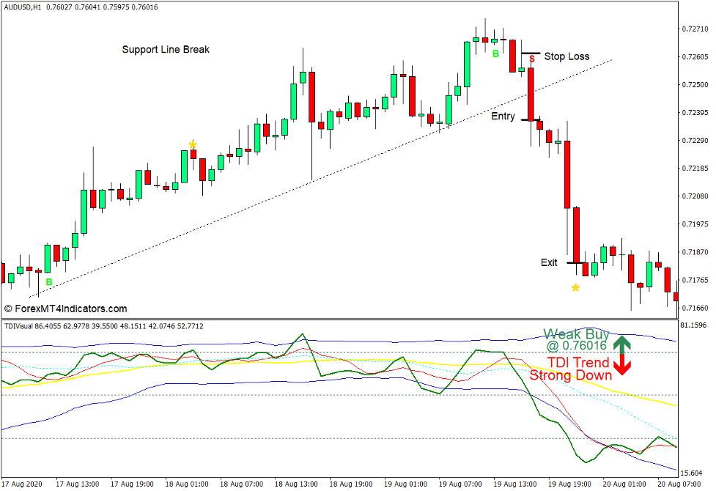This screenshot has width=716, height=491.
Task: Select the Support Line Break annotation text
Action: (x=166, y=50)
